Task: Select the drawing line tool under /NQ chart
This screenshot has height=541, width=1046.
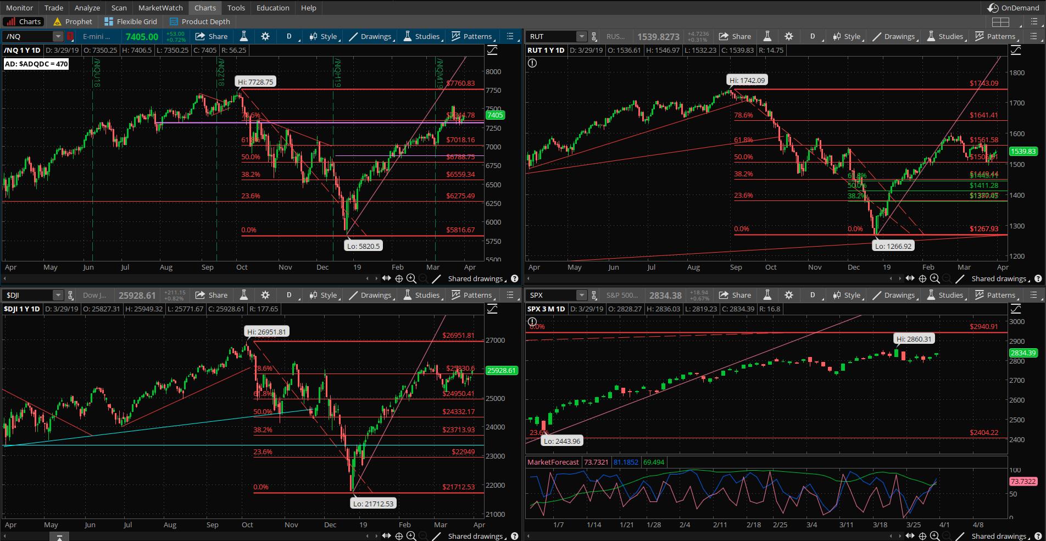Action: coord(436,278)
